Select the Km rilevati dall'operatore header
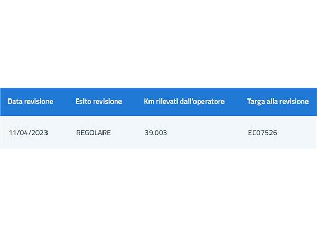 click(184, 101)
